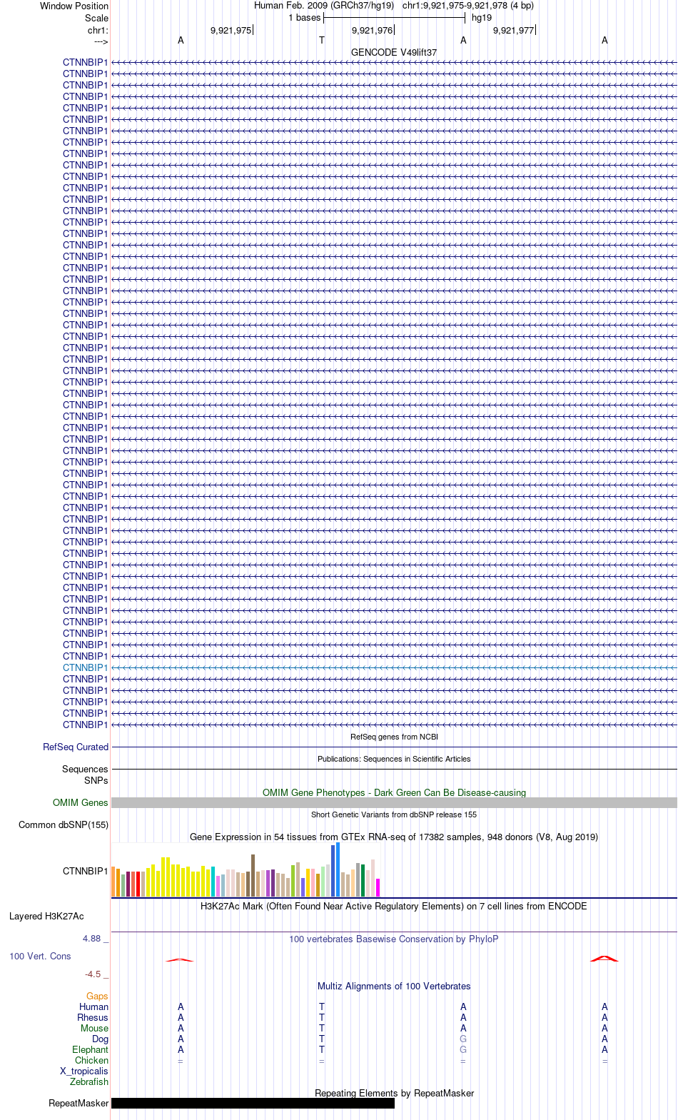
Task: Click the G base in the Dog row
Action: (463, 1039)
